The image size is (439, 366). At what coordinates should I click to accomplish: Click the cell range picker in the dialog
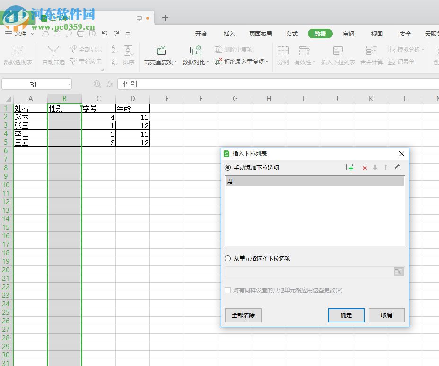pyautogui.click(x=398, y=271)
